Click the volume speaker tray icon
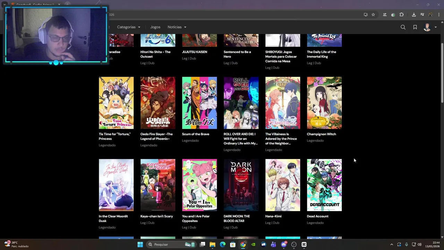The height and width of the screenshot is (250, 444). click(419, 244)
